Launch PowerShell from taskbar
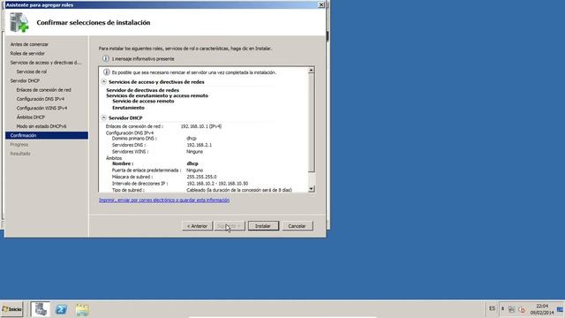565x318 pixels. [x=61, y=309]
